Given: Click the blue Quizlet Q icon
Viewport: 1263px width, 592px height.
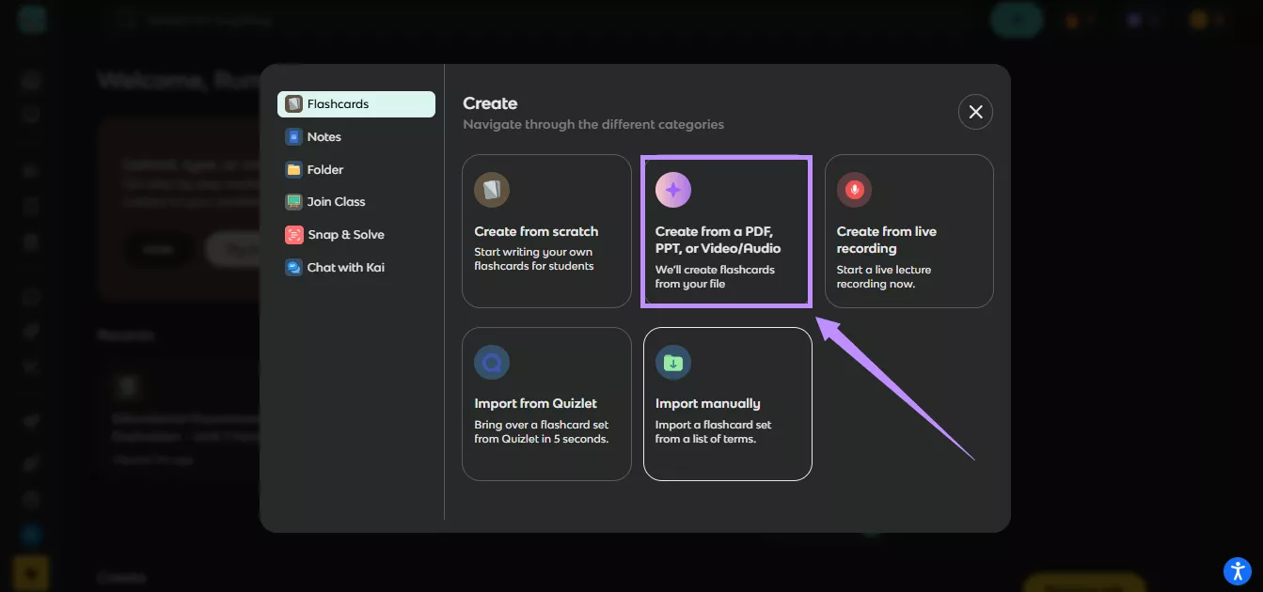Looking at the screenshot, I should tap(492, 361).
